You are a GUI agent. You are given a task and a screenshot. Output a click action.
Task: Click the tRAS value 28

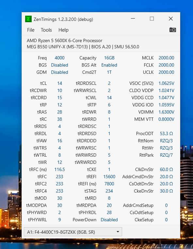[x=59, y=112]
